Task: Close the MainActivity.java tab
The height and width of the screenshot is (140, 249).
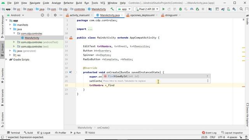Action: (122, 15)
